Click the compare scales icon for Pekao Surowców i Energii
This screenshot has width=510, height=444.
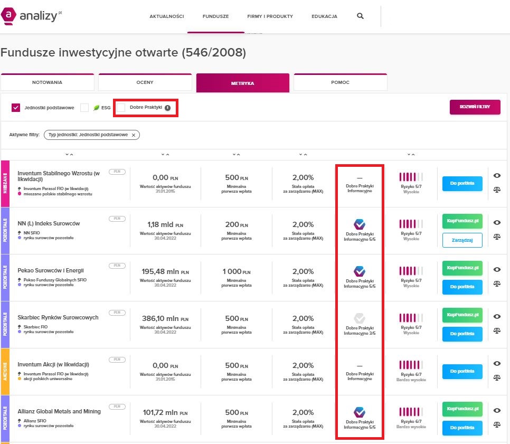497,284
